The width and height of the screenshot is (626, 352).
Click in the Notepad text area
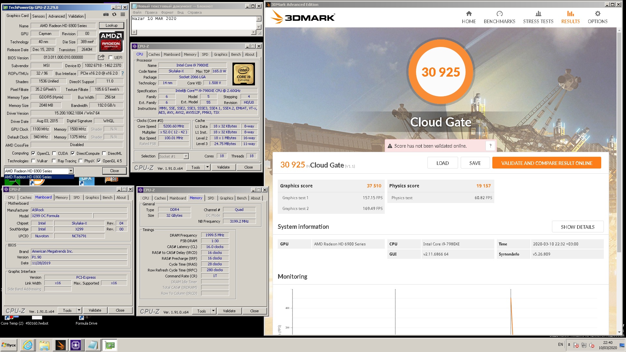point(194,23)
